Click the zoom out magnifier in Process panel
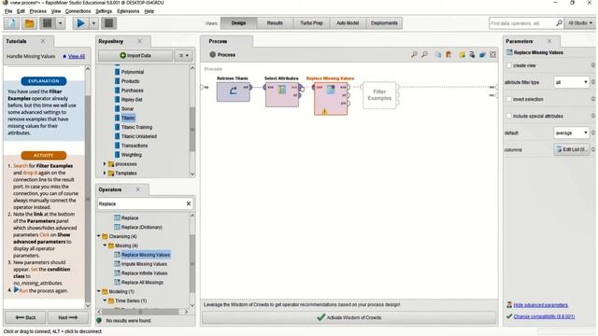598x336 pixels. pos(424,55)
